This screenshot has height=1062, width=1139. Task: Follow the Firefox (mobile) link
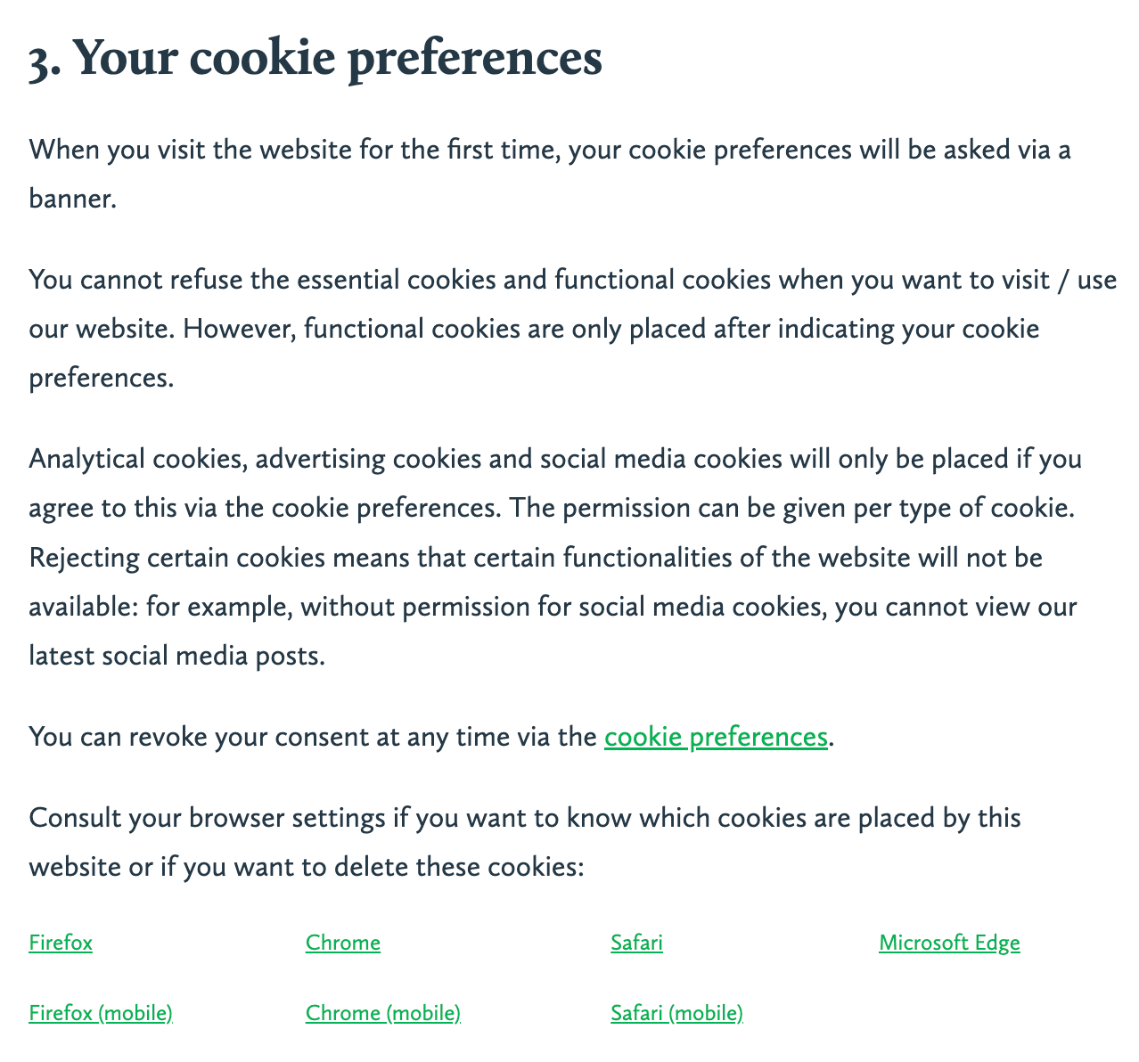tap(101, 1013)
